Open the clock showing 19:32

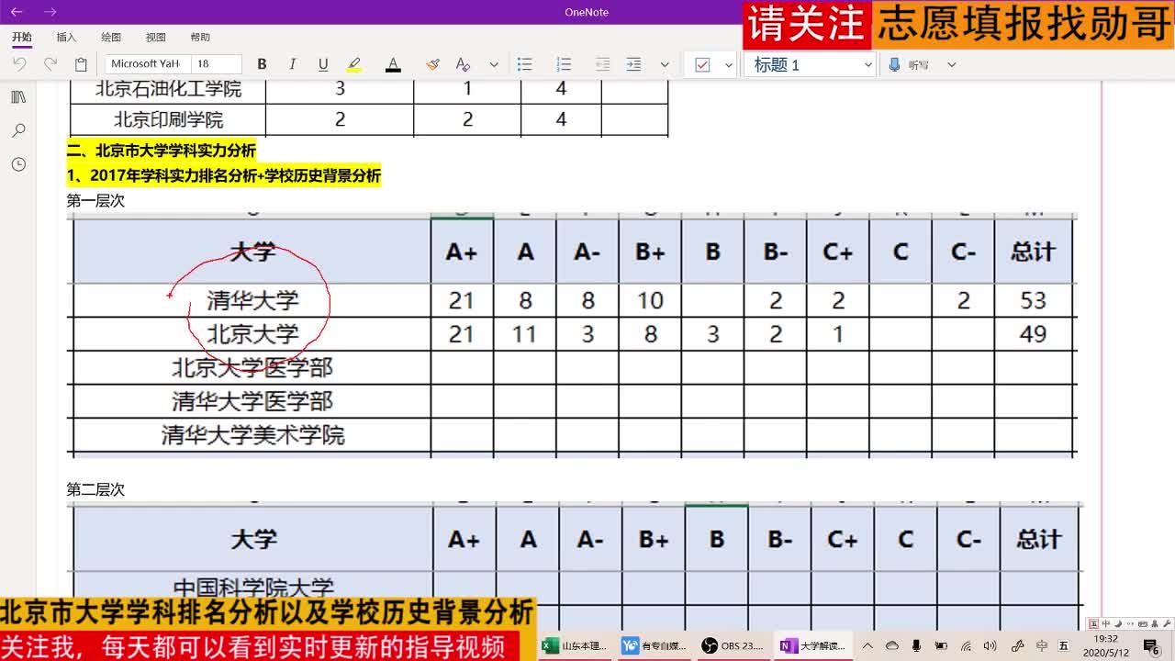click(x=1106, y=645)
